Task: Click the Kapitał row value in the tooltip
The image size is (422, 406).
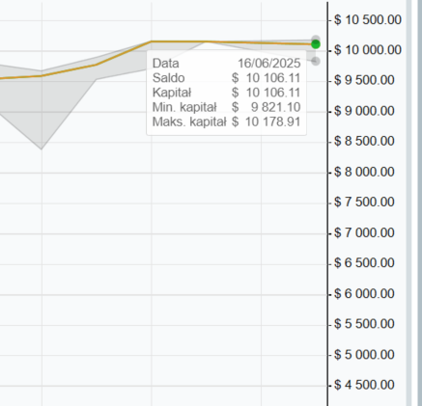Action: [x=266, y=93]
